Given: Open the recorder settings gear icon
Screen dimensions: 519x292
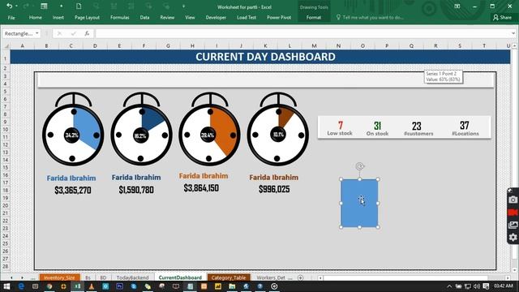Looking at the screenshot, I should pyautogui.click(x=513, y=238).
